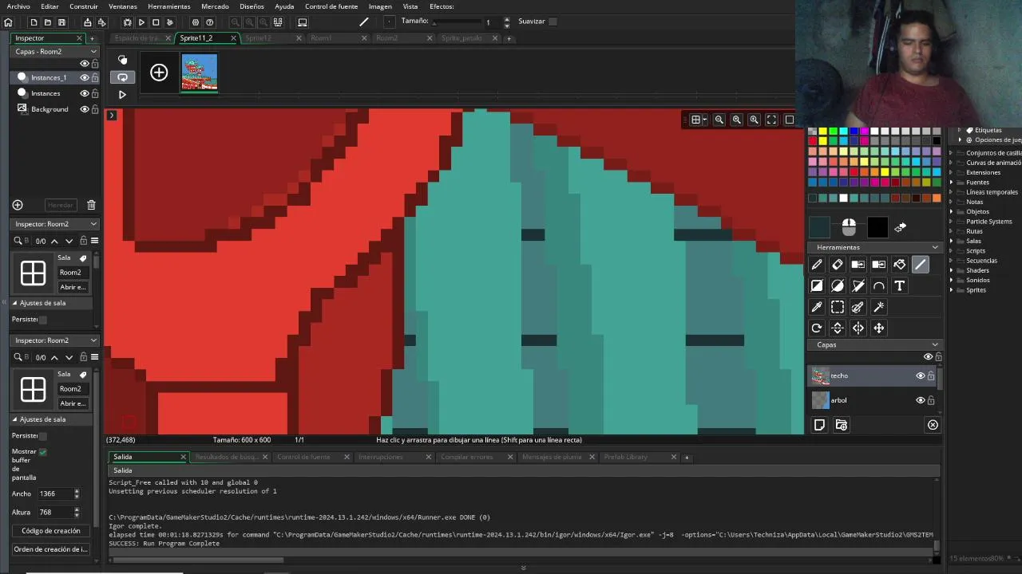Select the Move image tool
The height and width of the screenshot is (574, 1022).
[x=879, y=328]
